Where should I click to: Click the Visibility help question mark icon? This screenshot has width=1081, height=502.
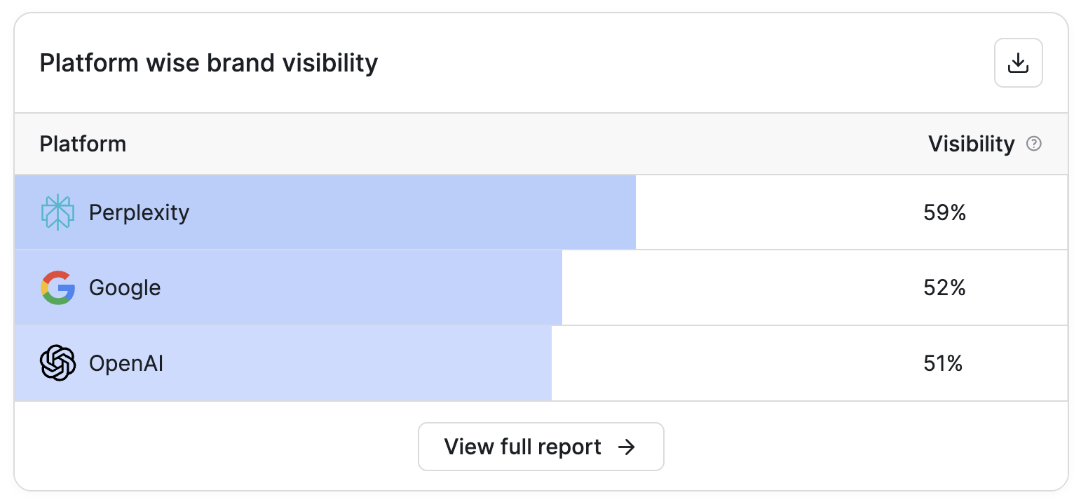coord(1033,144)
